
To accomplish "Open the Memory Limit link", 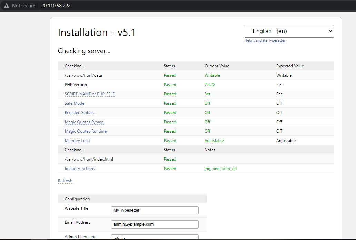I will 77,141.
